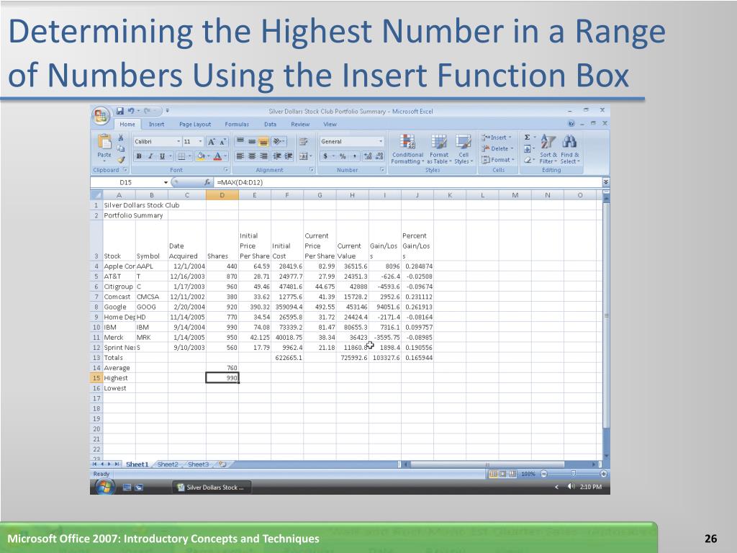Apply Percent Style to the cell

point(343,156)
